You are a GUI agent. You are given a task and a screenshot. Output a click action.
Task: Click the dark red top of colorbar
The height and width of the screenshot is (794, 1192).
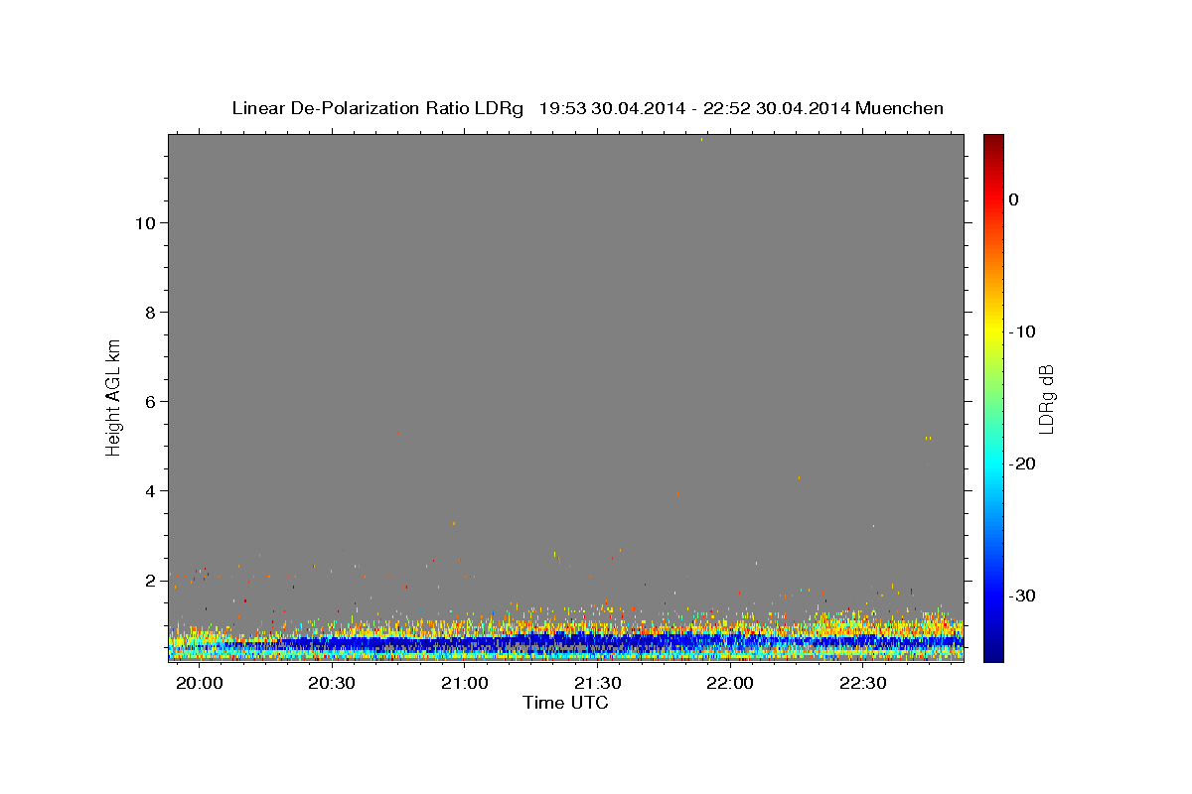pos(993,141)
